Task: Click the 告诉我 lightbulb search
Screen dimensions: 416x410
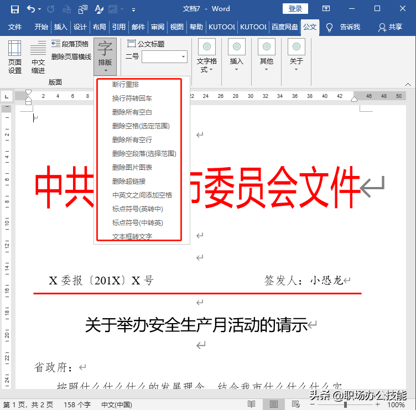Action: (344, 27)
